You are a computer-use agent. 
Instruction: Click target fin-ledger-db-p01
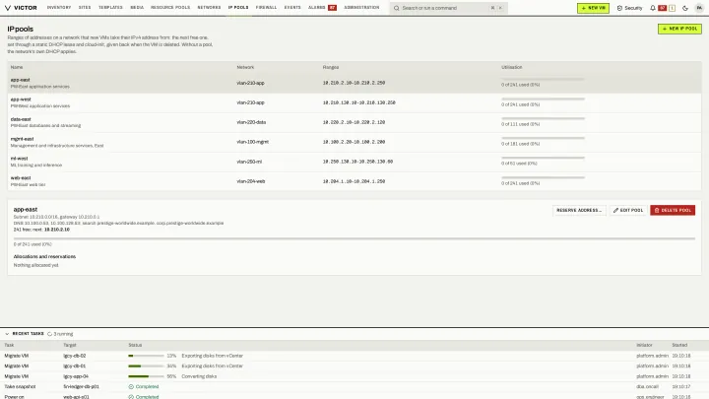click(81, 387)
